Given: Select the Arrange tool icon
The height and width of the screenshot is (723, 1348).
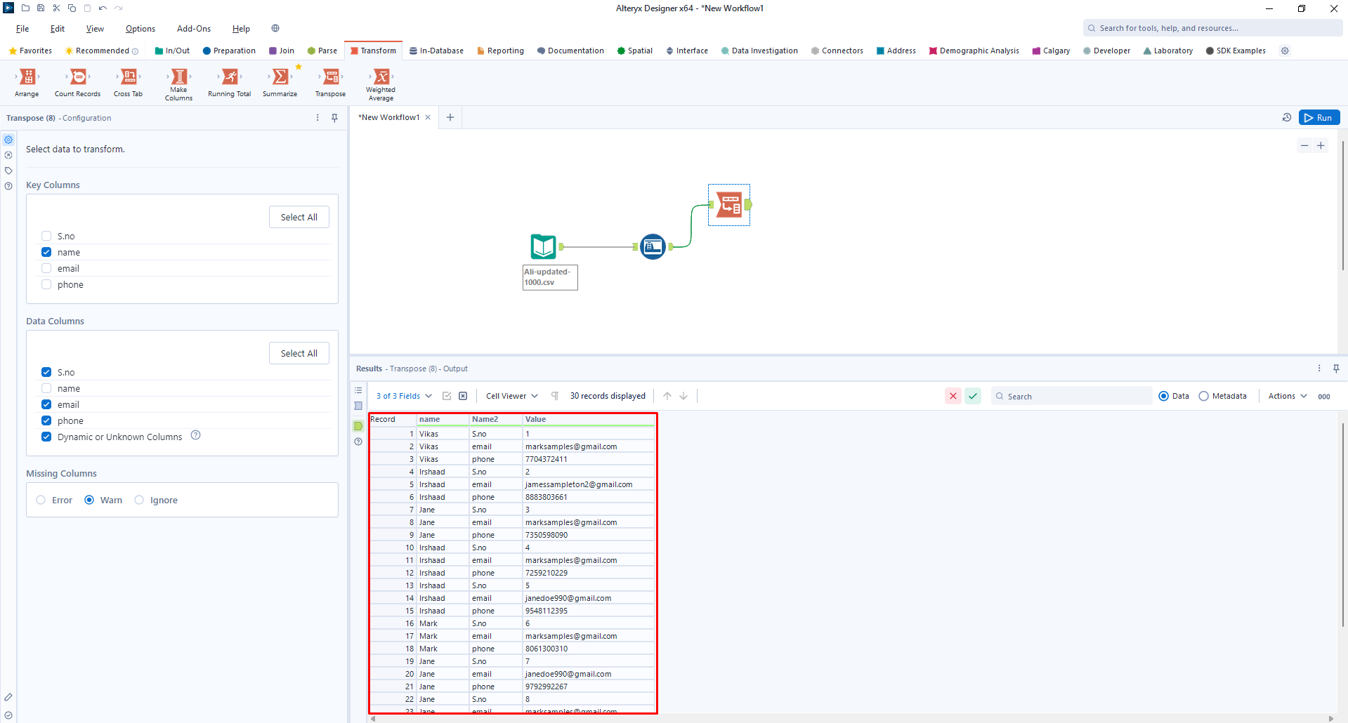Looking at the screenshot, I should tap(27, 77).
